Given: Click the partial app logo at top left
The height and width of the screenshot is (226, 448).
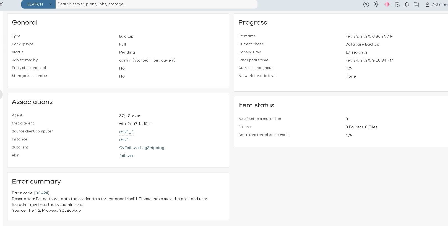Looking at the screenshot, I should (x=1, y=4).
